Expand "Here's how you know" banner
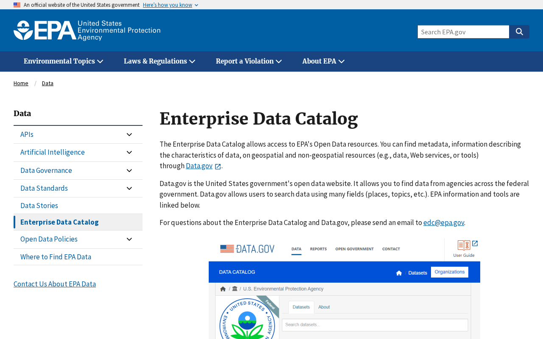The image size is (543, 339). (x=171, y=5)
